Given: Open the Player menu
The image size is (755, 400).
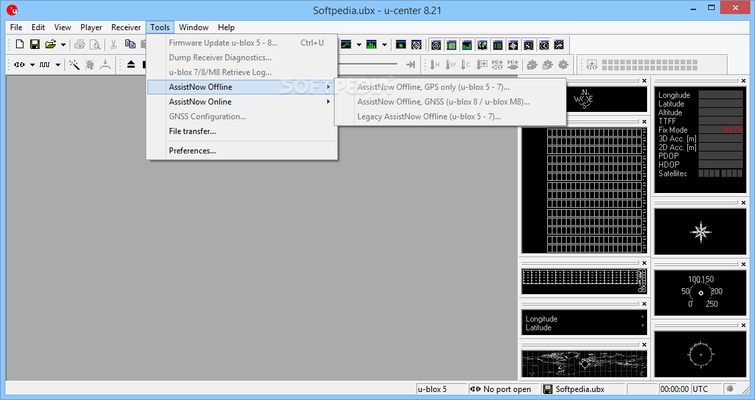Looking at the screenshot, I should click(91, 27).
